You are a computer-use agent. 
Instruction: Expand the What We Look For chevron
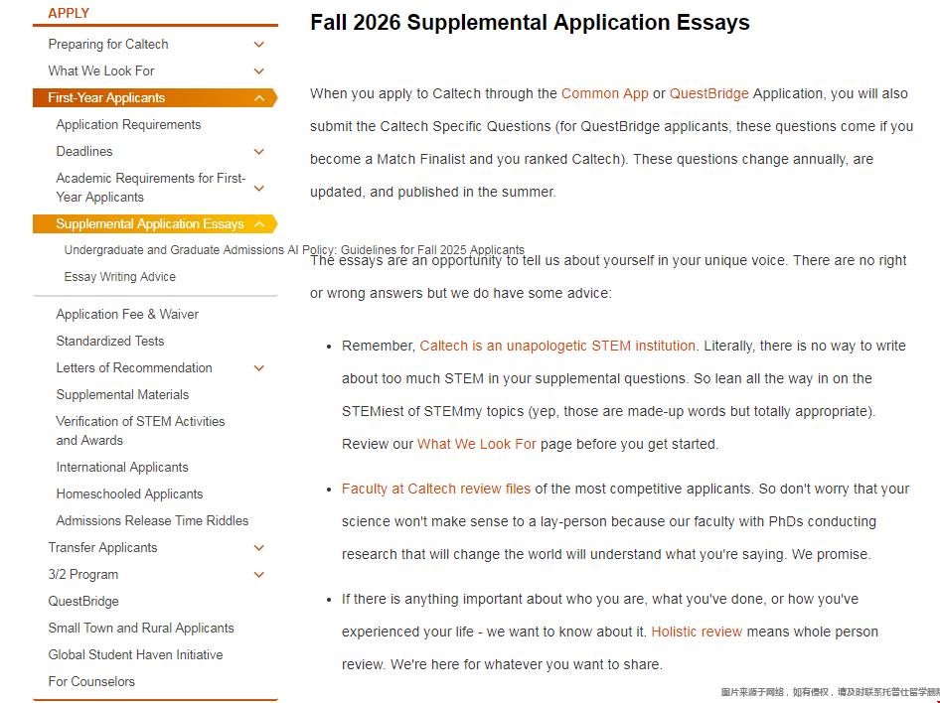pyautogui.click(x=259, y=71)
